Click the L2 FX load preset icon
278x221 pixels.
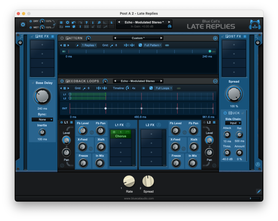tap(159, 125)
